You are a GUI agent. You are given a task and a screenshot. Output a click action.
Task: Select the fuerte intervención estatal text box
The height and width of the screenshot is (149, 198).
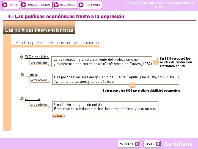click(105, 107)
